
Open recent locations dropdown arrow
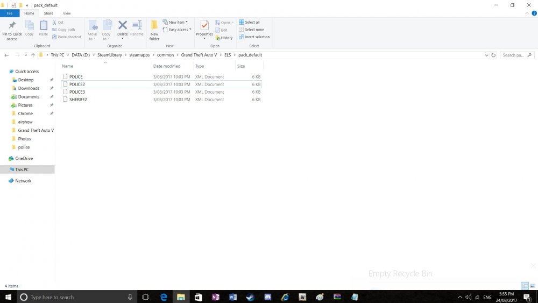pyautogui.click(x=26, y=55)
